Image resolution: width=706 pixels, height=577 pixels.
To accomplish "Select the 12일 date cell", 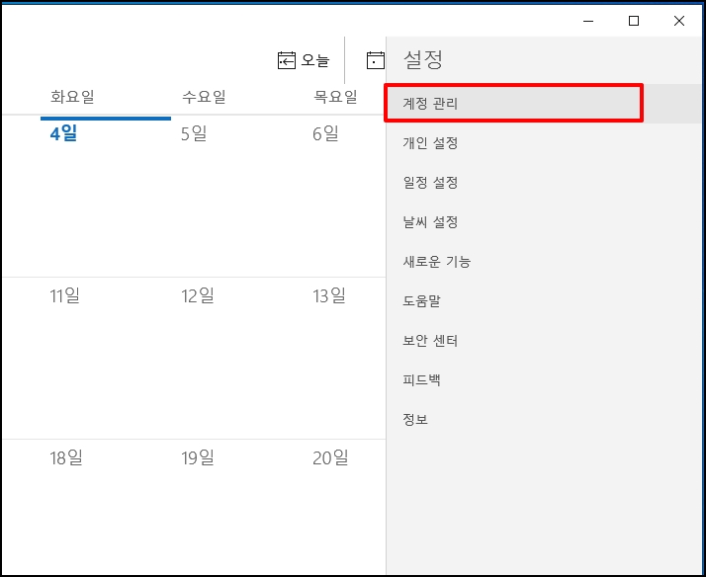I will click(237, 358).
